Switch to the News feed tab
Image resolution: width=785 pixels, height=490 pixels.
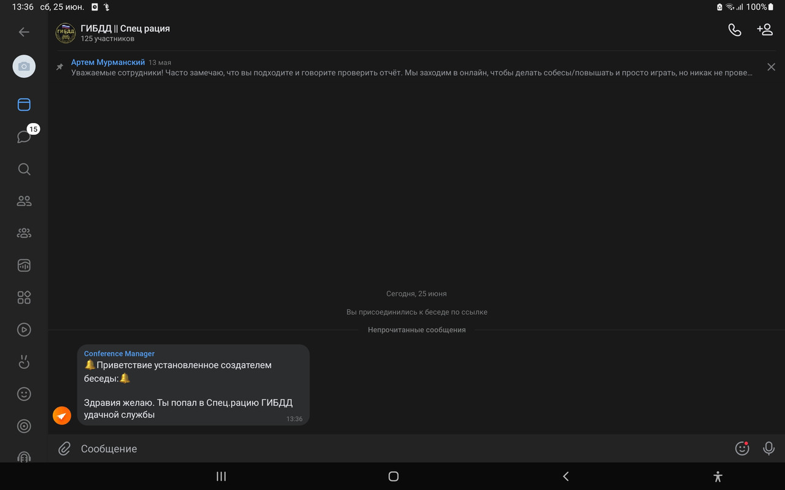[23, 104]
